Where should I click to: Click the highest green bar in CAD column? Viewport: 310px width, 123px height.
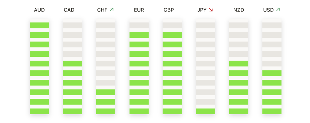73,63
